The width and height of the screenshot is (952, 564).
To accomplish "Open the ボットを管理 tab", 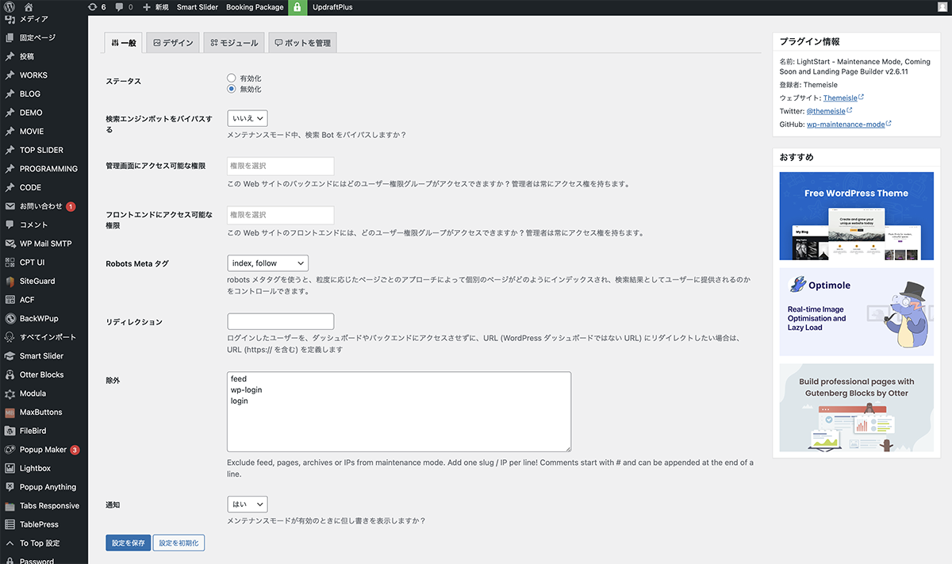I will [x=302, y=43].
